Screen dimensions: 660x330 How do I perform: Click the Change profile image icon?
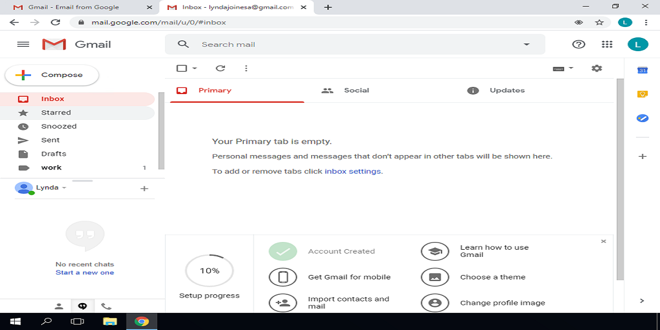[435, 302]
